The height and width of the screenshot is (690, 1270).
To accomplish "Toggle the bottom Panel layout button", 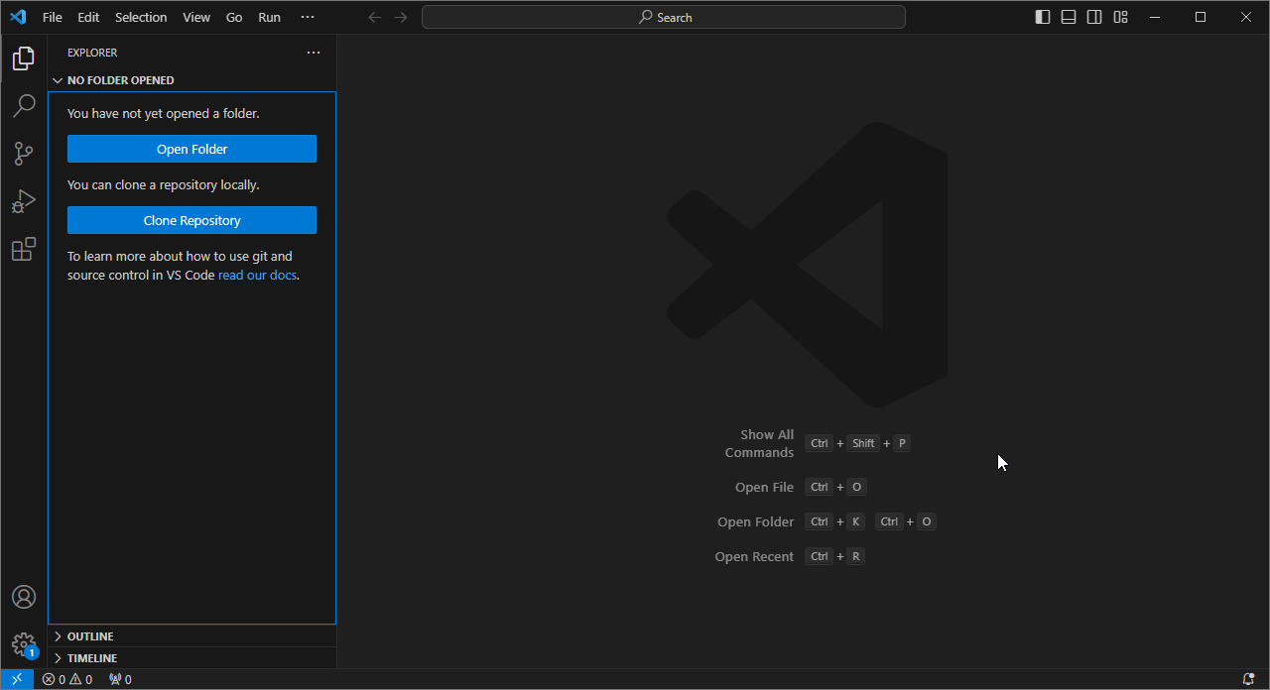I will (x=1069, y=17).
